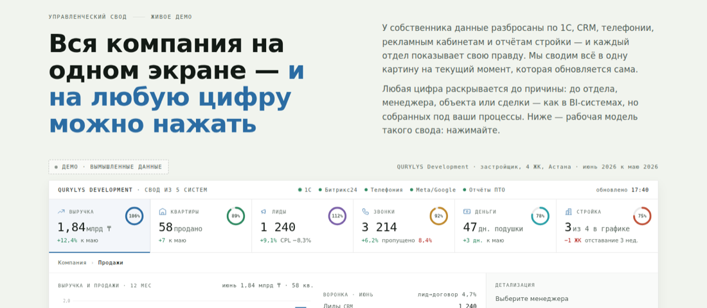707x308 pixels.
Task: Click the −1 ЖК отставание 3 нед. text
Action: click(601, 240)
